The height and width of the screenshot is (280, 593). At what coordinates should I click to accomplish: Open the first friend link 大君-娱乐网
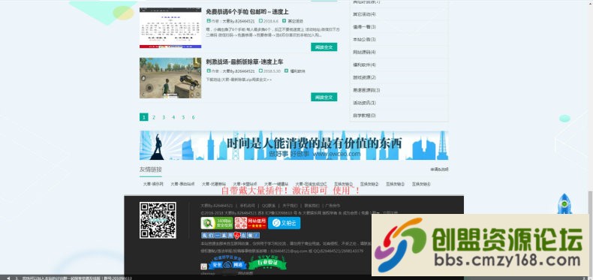coord(153,184)
